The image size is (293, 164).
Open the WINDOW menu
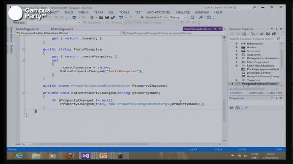pyautogui.click(x=201, y=12)
